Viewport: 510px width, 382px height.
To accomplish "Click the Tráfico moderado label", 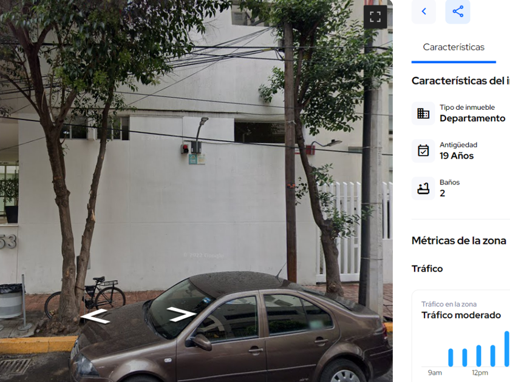I will [461, 315].
